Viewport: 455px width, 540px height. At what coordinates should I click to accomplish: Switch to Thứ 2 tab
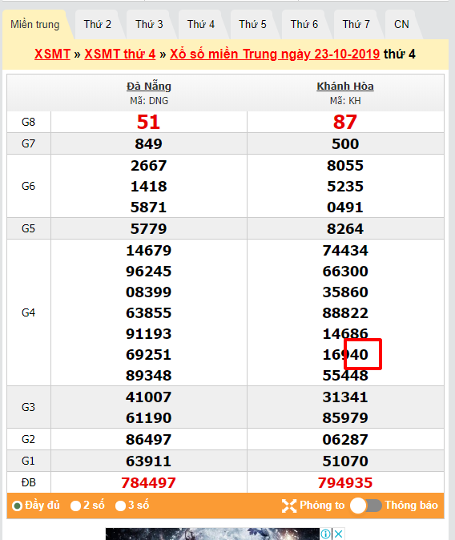[98, 25]
